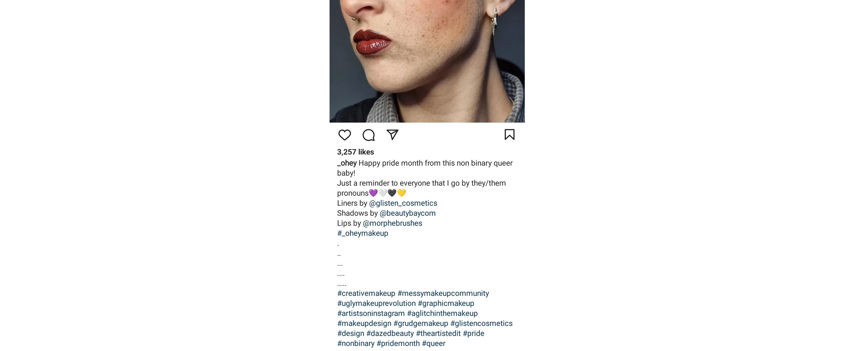
Task: Open #creativemakeup hashtag
Action: point(366,294)
